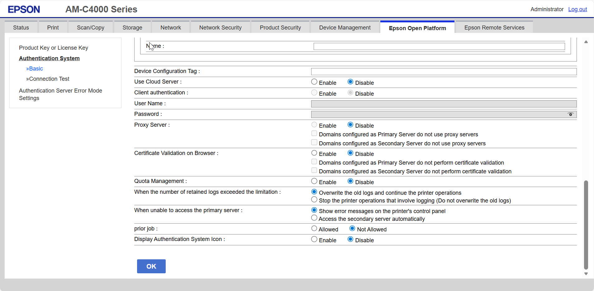
Task: Open the Epson Remote Services tab
Action: 494,28
